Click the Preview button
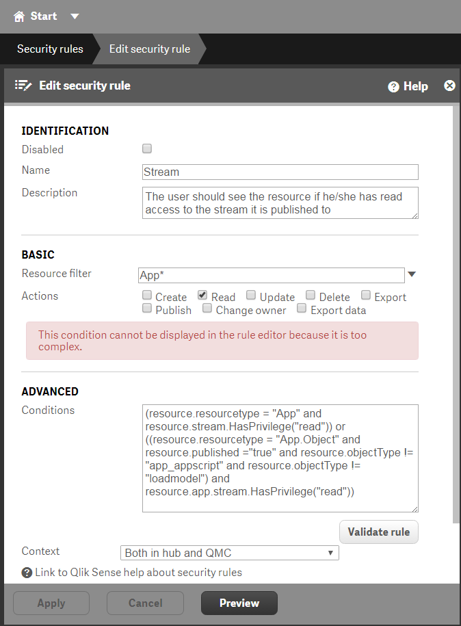Viewport: 461px width, 626px height. coord(239,603)
